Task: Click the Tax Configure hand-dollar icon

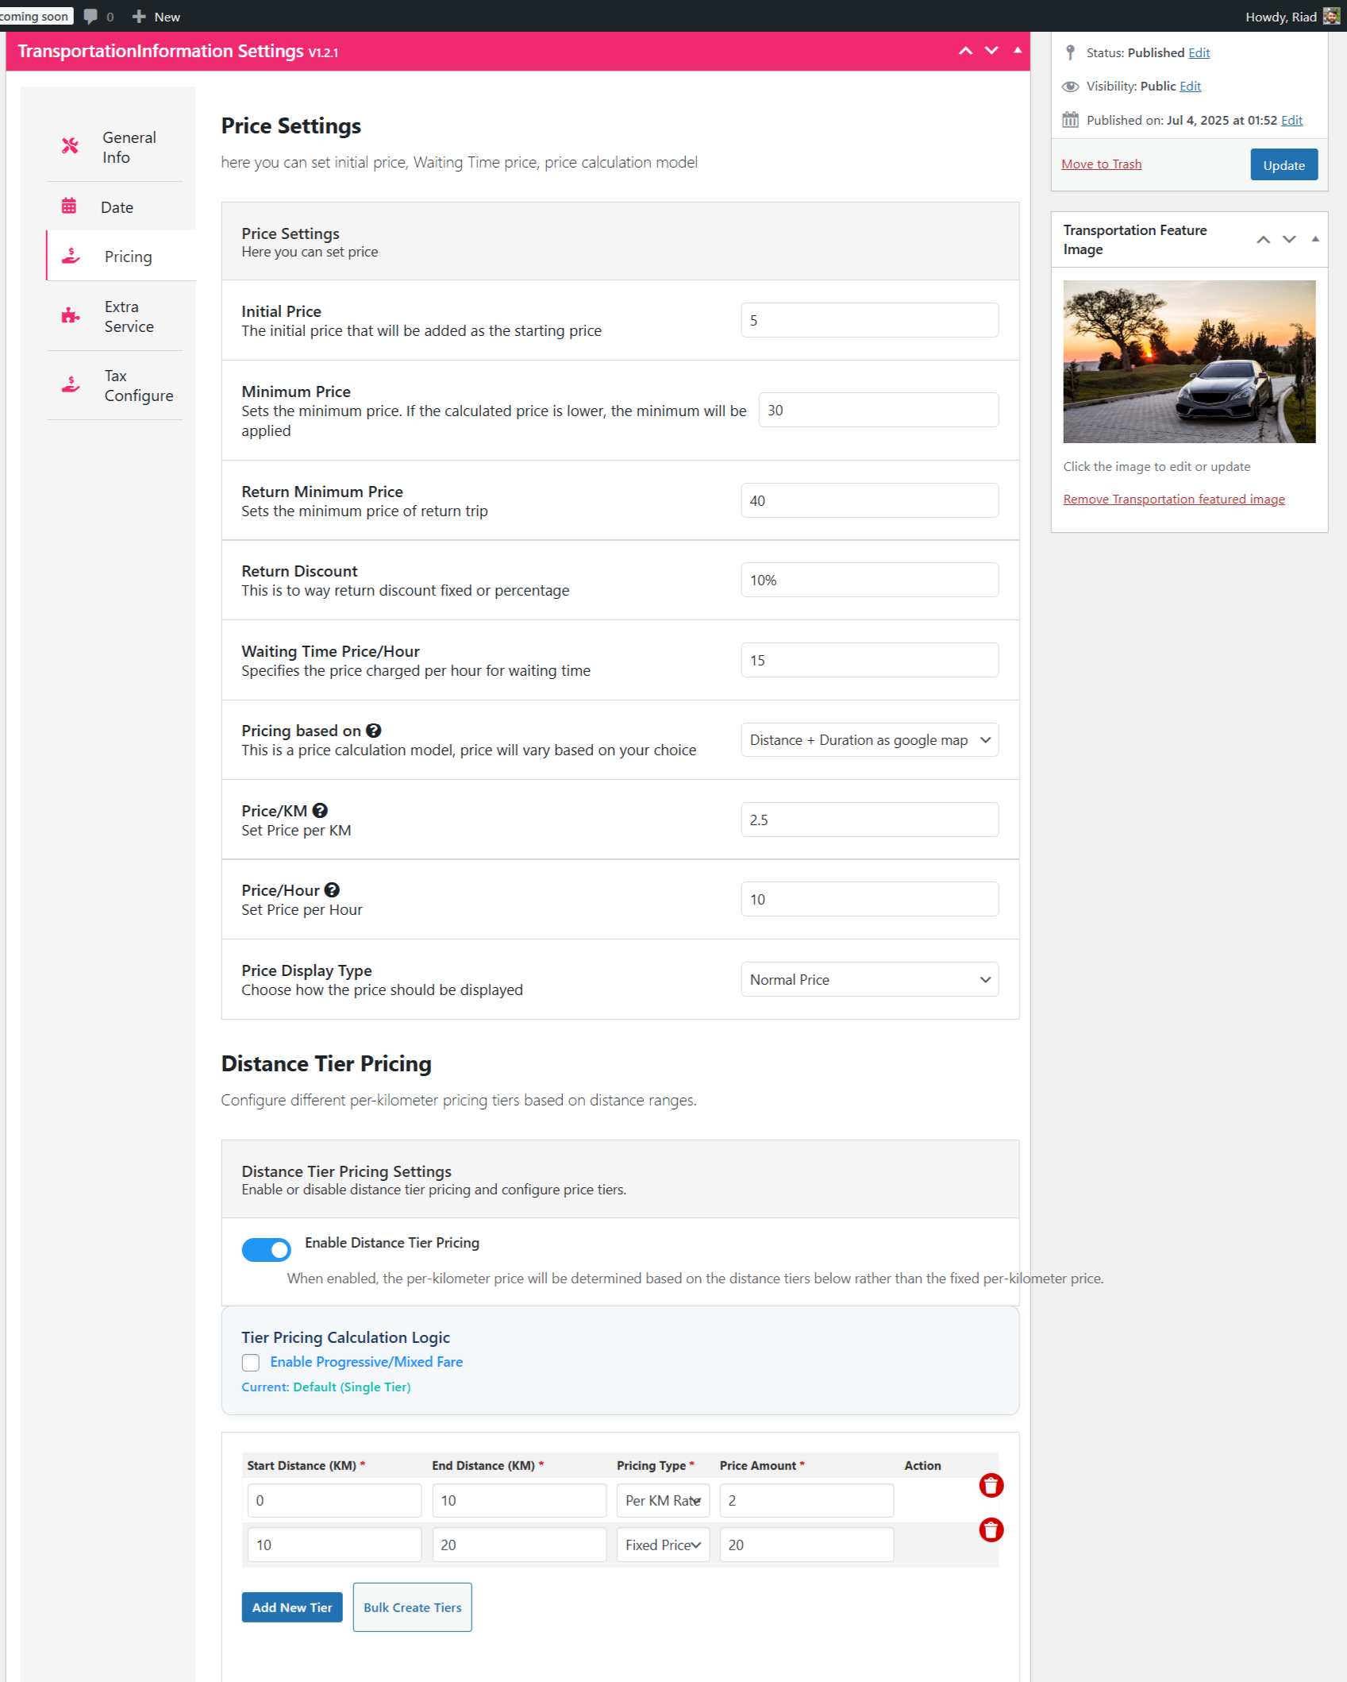Action: (71, 384)
